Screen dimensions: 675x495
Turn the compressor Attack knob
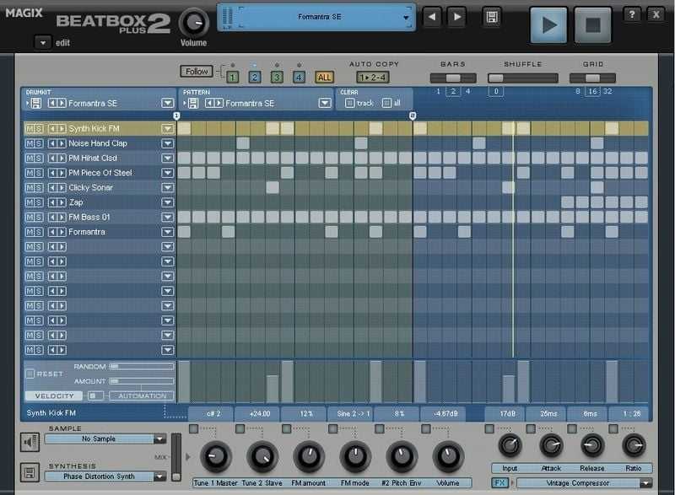pyautogui.click(x=551, y=445)
